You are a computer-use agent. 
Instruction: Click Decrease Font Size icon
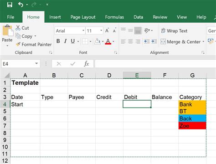point(114,31)
